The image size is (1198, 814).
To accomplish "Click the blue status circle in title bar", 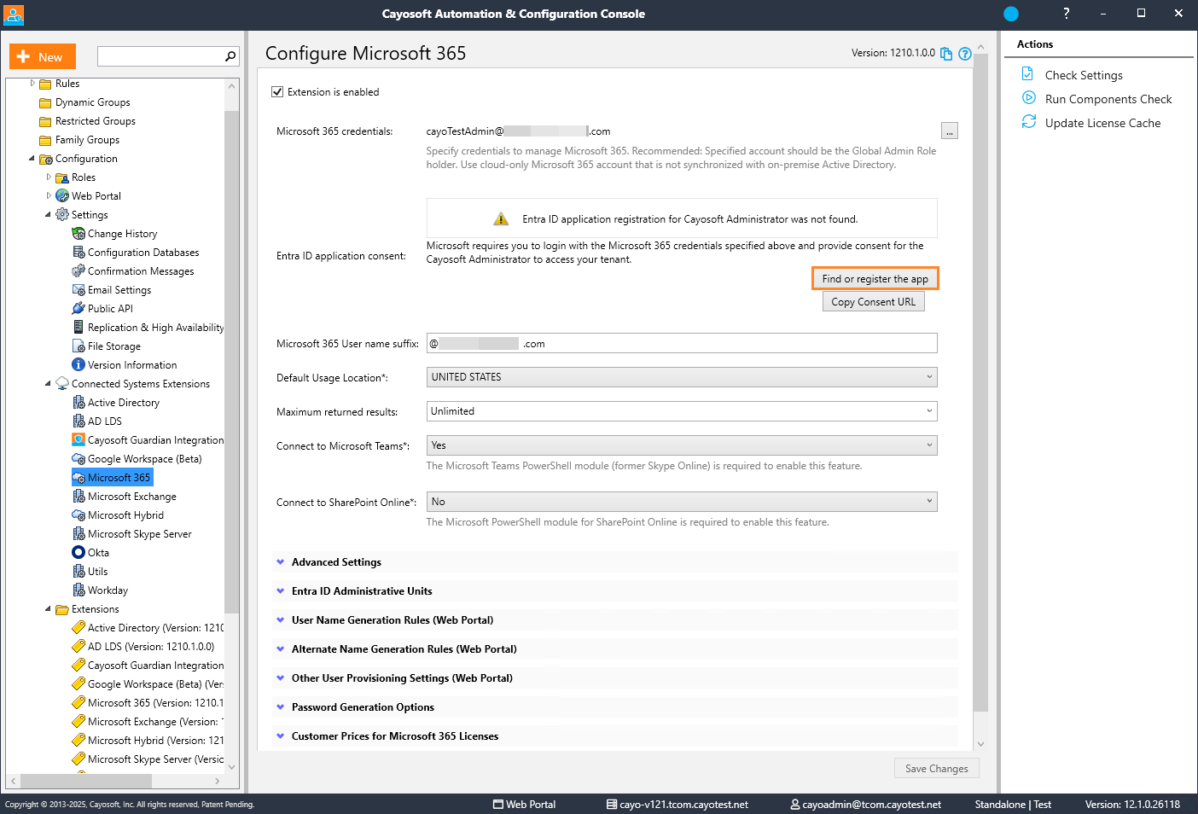I will [1011, 14].
